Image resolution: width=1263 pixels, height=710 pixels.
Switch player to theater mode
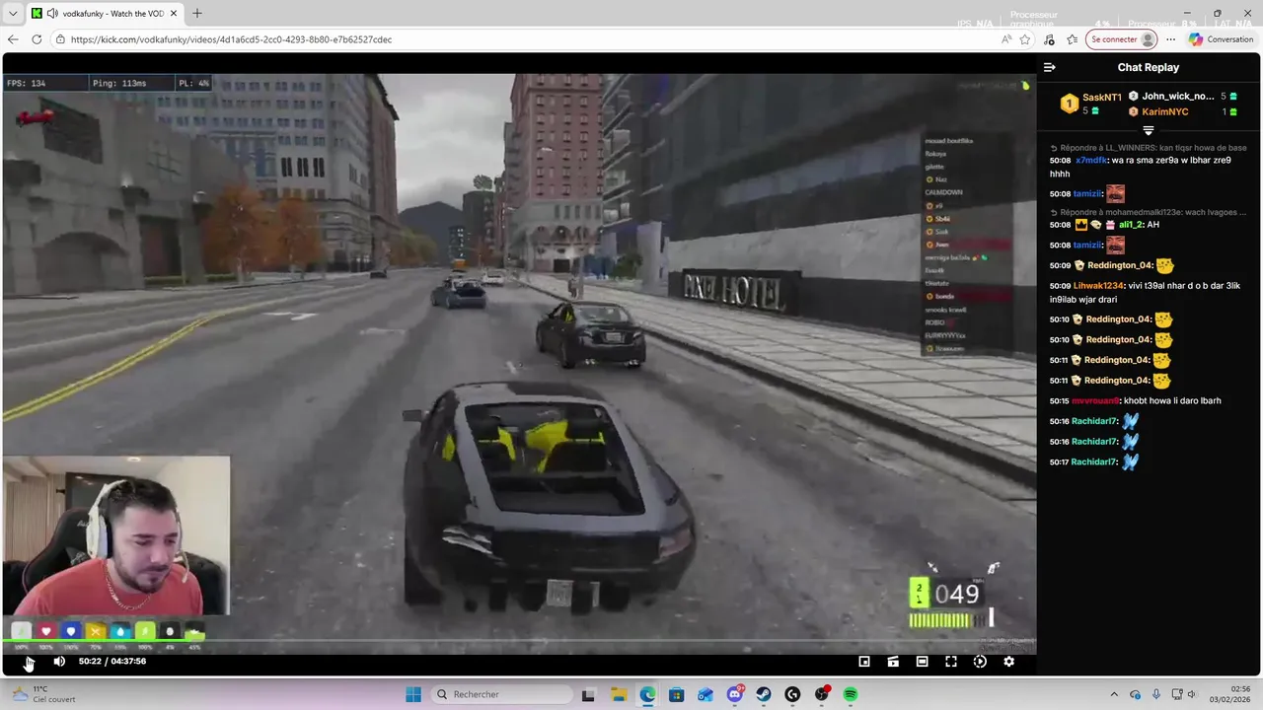pyautogui.click(x=922, y=662)
